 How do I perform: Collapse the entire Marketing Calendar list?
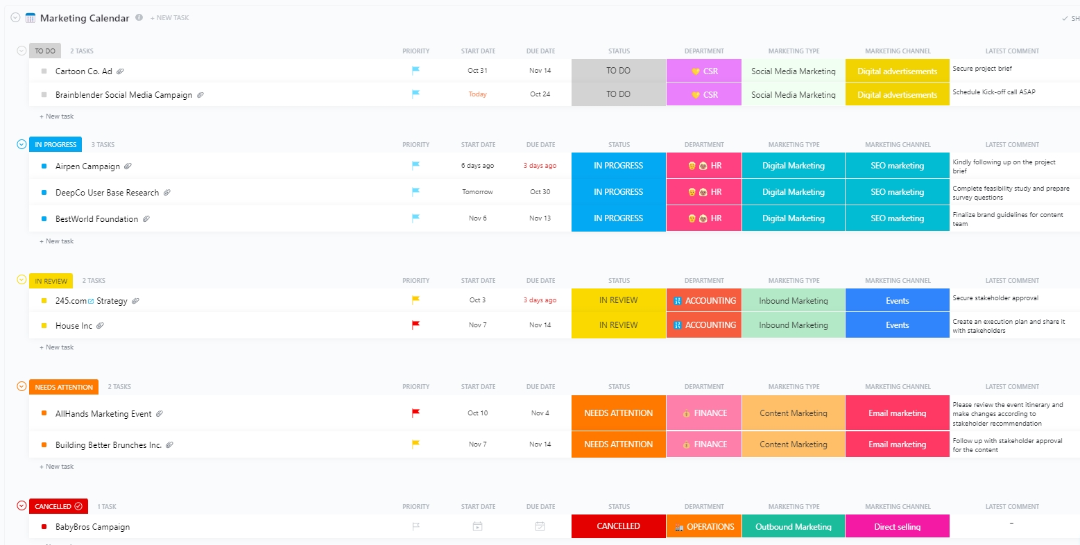coord(15,18)
